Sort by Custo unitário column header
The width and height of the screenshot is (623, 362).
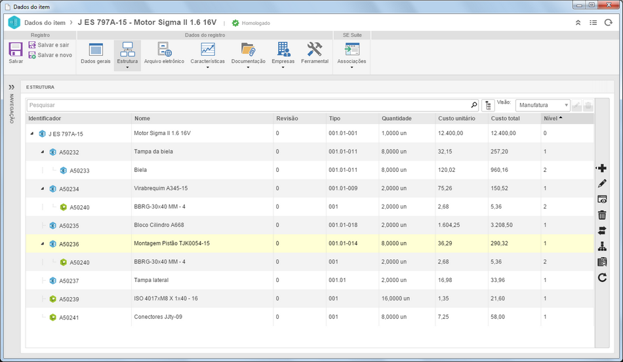[462, 119]
